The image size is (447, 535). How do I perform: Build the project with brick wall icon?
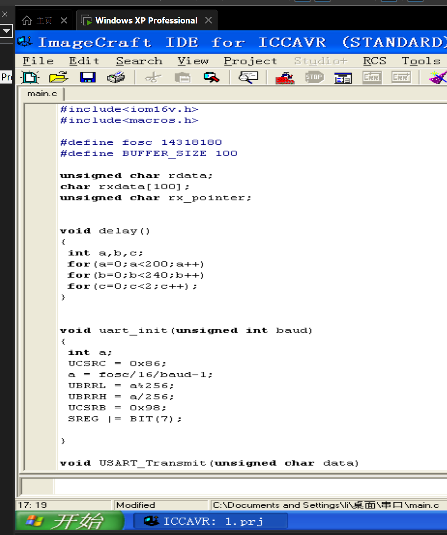click(x=285, y=77)
